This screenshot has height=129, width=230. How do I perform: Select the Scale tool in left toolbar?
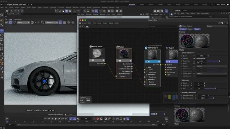[x=2, y=40]
